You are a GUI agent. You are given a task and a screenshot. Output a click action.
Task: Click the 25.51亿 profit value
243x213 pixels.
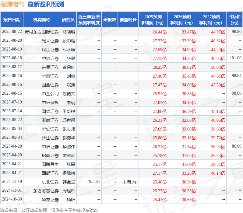point(160,94)
